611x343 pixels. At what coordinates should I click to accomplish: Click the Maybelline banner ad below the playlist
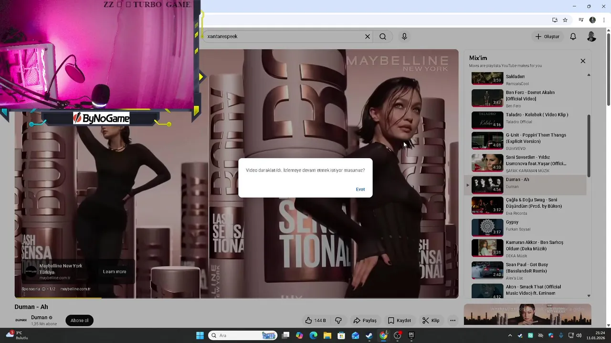(527, 314)
